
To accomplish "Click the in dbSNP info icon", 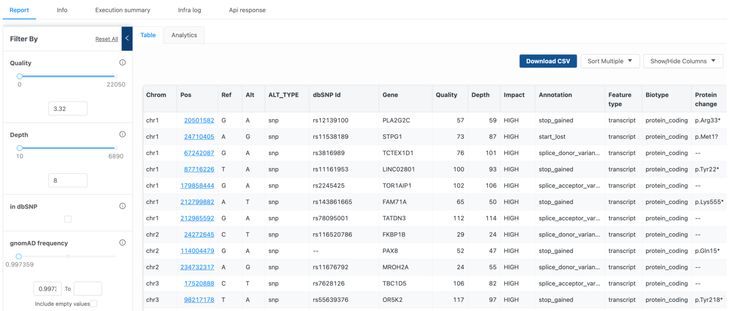I will tap(122, 206).
